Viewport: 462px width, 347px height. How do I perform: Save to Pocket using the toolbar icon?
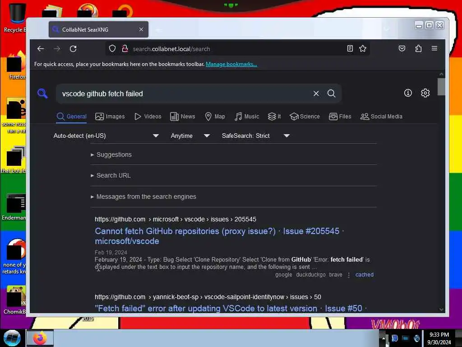[x=402, y=49]
